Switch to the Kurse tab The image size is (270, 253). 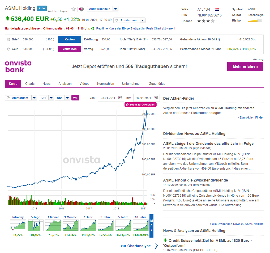(13, 84)
